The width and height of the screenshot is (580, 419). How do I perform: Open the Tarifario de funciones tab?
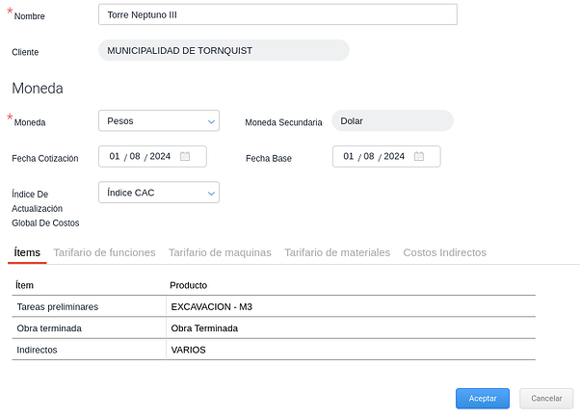click(104, 252)
